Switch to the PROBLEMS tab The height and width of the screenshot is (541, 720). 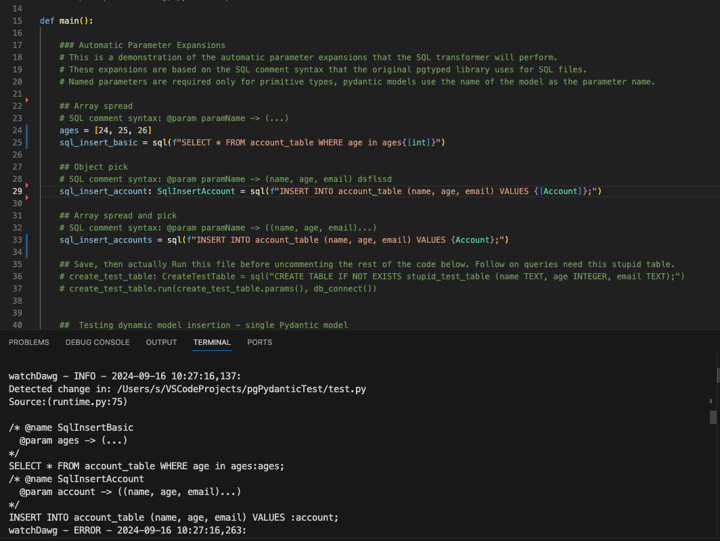[x=28, y=342]
